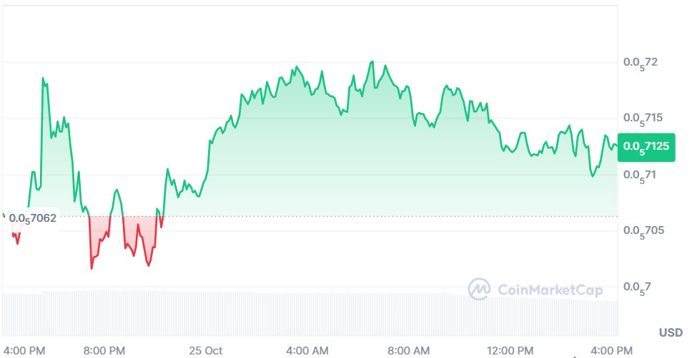Select the opening price label 0.0₅7062
This screenshot has width=692, height=358.
coord(32,218)
